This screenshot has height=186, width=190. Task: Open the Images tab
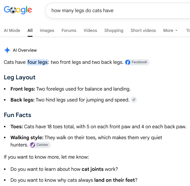[x=47, y=30]
